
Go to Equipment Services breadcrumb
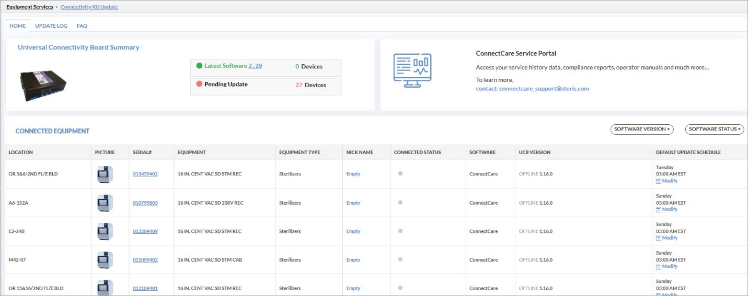[x=30, y=7]
